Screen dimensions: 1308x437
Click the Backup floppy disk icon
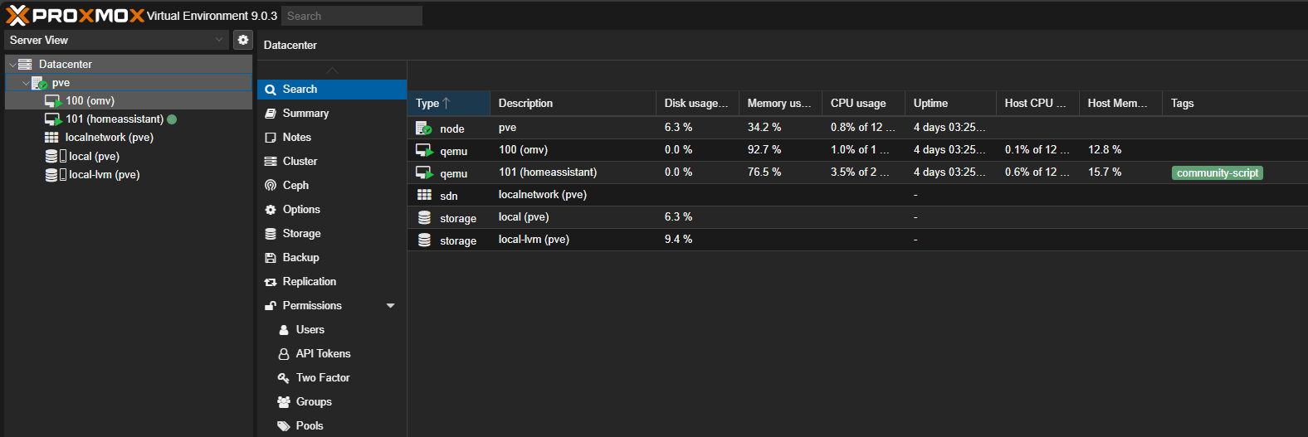271,258
